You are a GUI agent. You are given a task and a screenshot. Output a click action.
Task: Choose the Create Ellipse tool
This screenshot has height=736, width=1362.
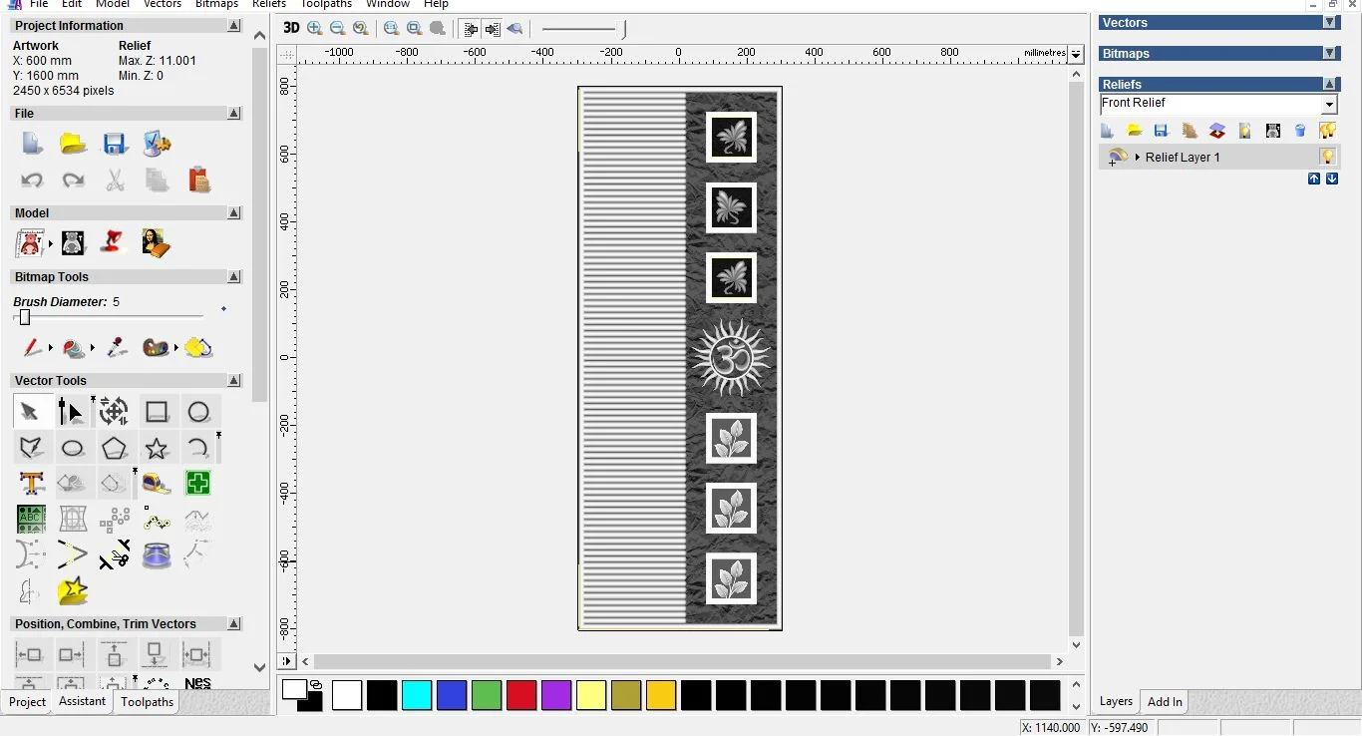point(72,448)
